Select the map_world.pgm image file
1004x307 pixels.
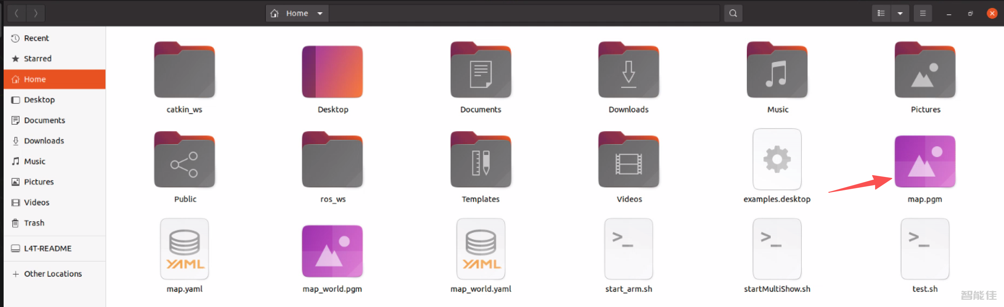click(333, 251)
